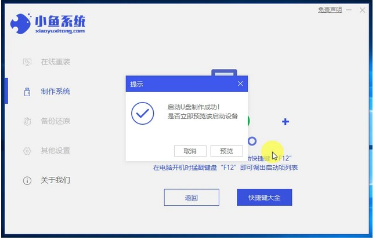Screen dimensions: 376x240
Task: Open the 关于我们 page
Action: click(x=55, y=180)
